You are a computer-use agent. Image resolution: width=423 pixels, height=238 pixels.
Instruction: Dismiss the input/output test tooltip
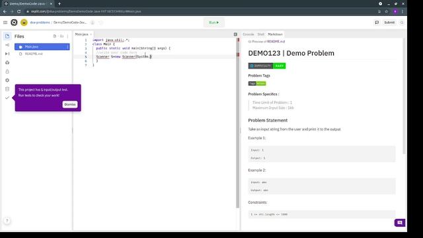(x=70, y=104)
